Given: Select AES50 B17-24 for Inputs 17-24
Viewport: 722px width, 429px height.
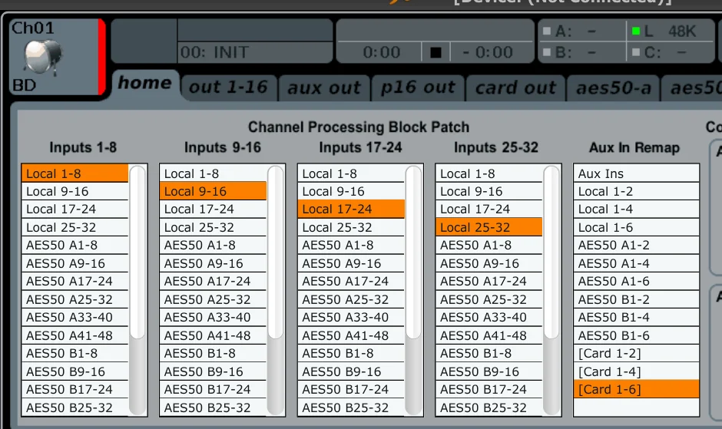Looking at the screenshot, I should [351, 389].
